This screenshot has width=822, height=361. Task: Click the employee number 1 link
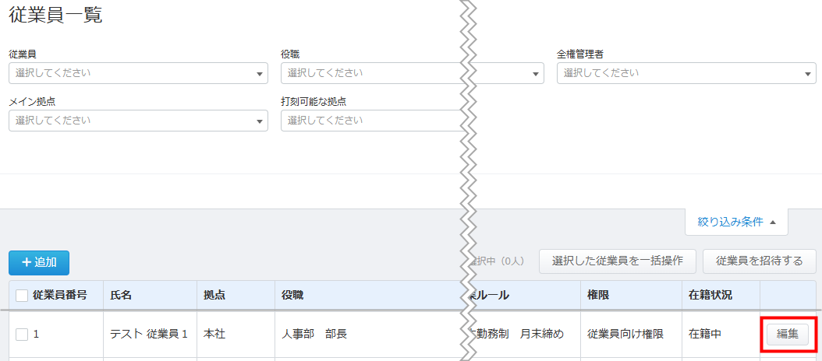(36, 335)
